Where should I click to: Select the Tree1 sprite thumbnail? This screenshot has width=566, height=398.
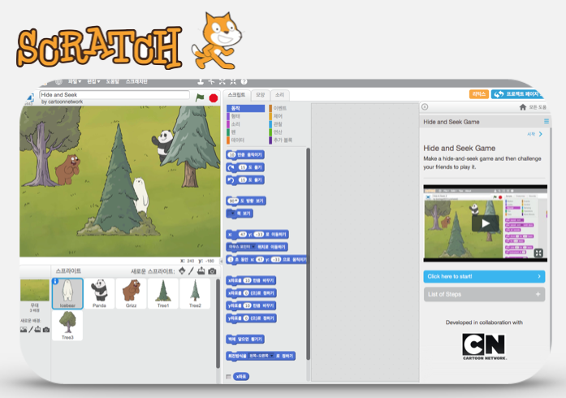[162, 293]
